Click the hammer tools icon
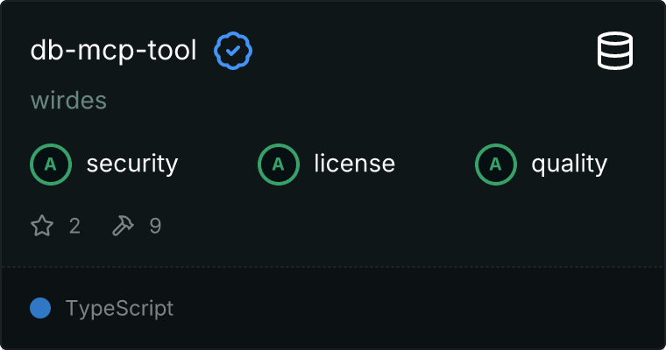Viewport: 666px width, 350px height. 122,227
